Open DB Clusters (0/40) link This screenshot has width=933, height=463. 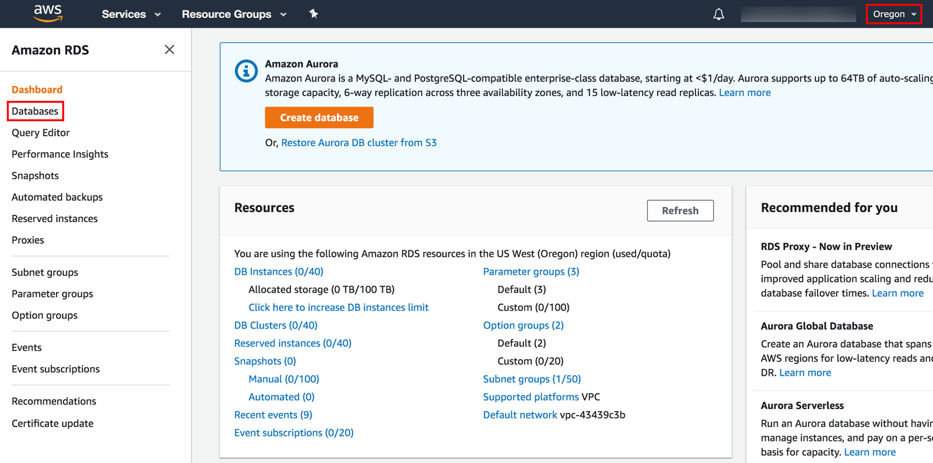[276, 325]
